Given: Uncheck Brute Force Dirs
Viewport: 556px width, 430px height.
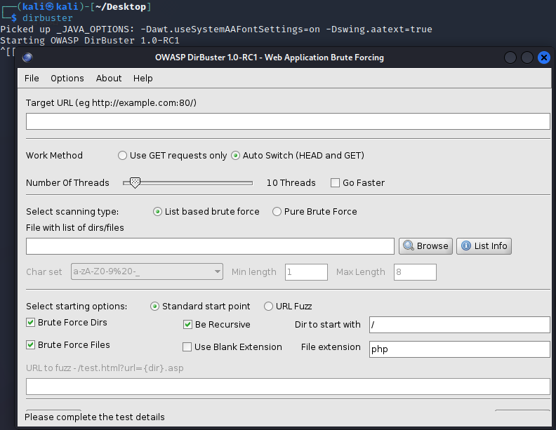Looking at the screenshot, I should coord(30,323).
